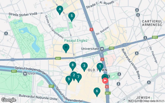Click map marker number 8

click(x=73, y=65)
